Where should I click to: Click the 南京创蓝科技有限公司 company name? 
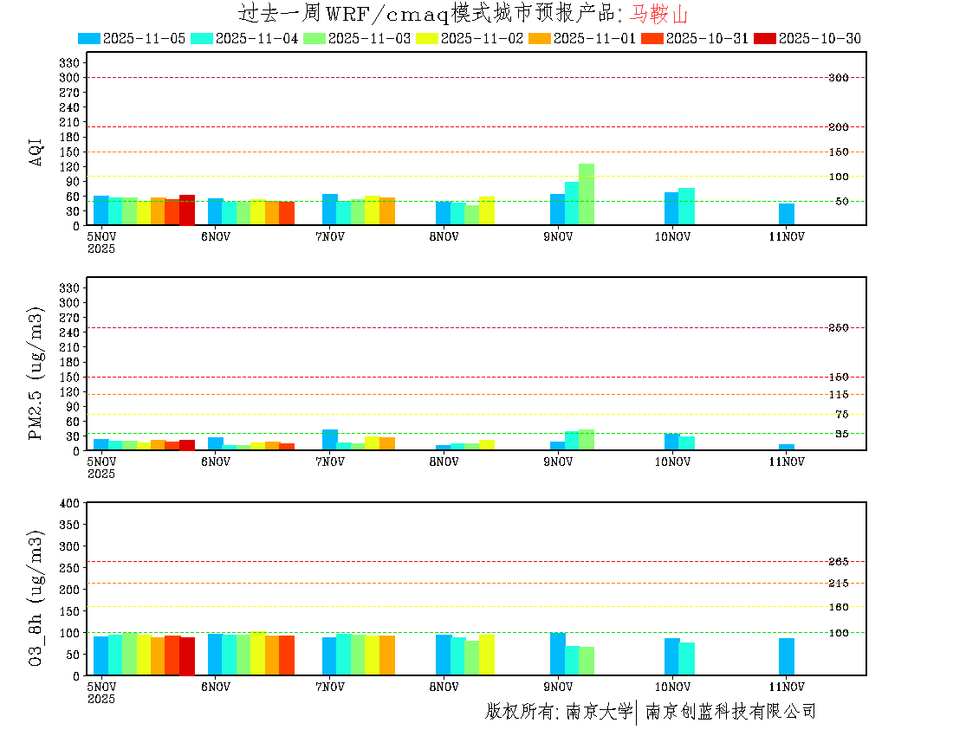[730, 712]
